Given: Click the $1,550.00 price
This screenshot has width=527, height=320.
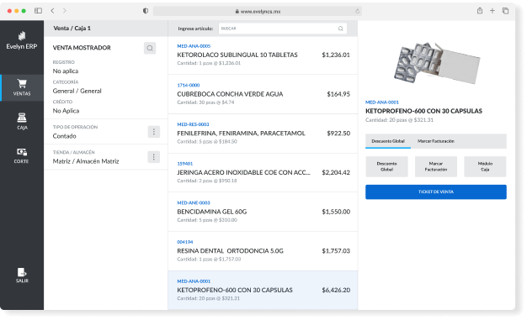Looking at the screenshot, I should tap(336, 212).
